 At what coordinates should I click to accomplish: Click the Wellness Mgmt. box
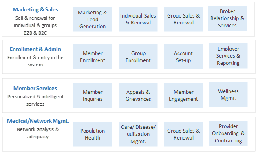pyautogui.click(x=228, y=95)
